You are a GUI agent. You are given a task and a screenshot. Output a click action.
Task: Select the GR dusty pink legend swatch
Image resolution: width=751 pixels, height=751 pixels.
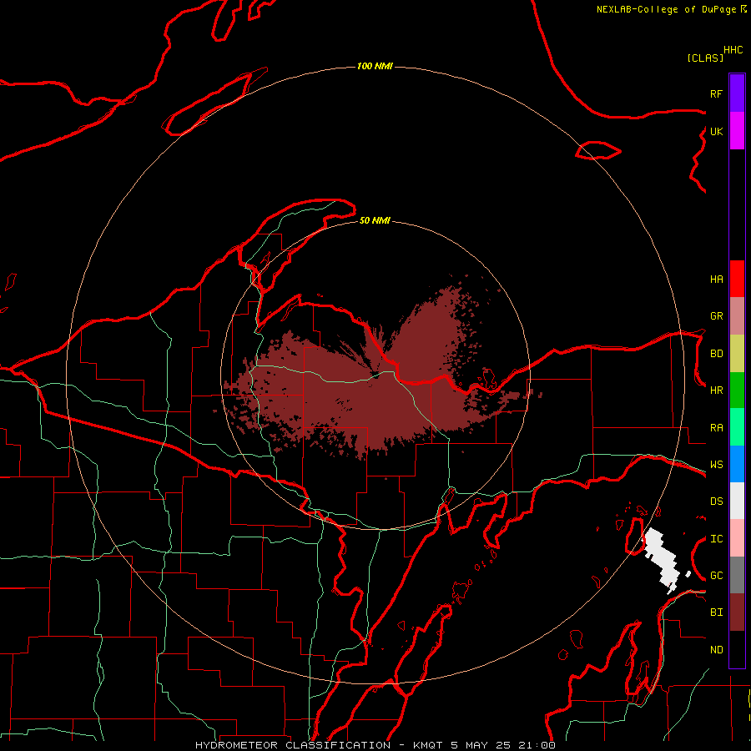(x=737, y=316)
